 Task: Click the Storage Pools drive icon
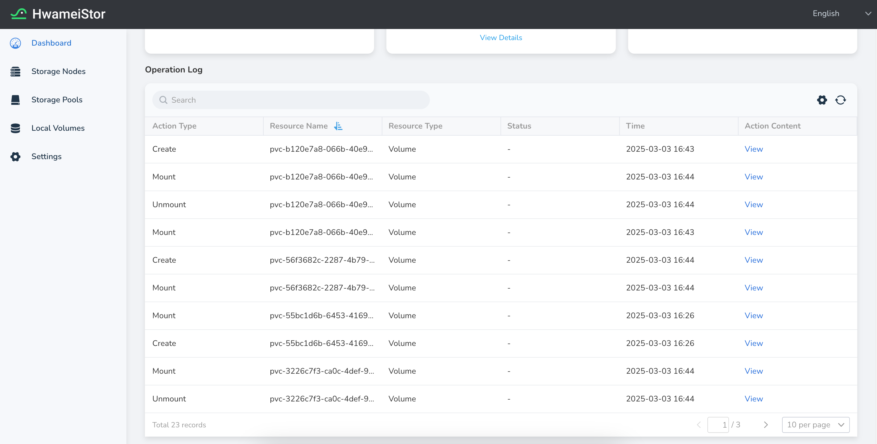point(15,100)
